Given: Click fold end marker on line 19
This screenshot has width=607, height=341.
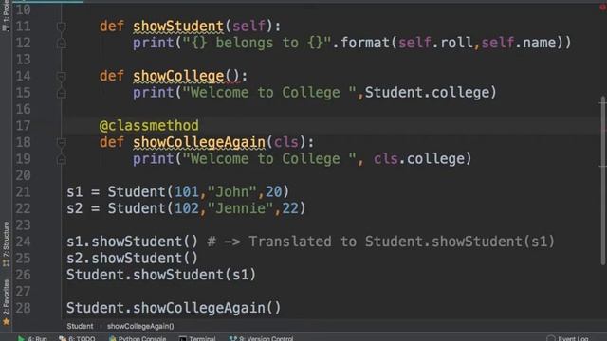Looking at the screenshot, I should [x=61, y=159].
